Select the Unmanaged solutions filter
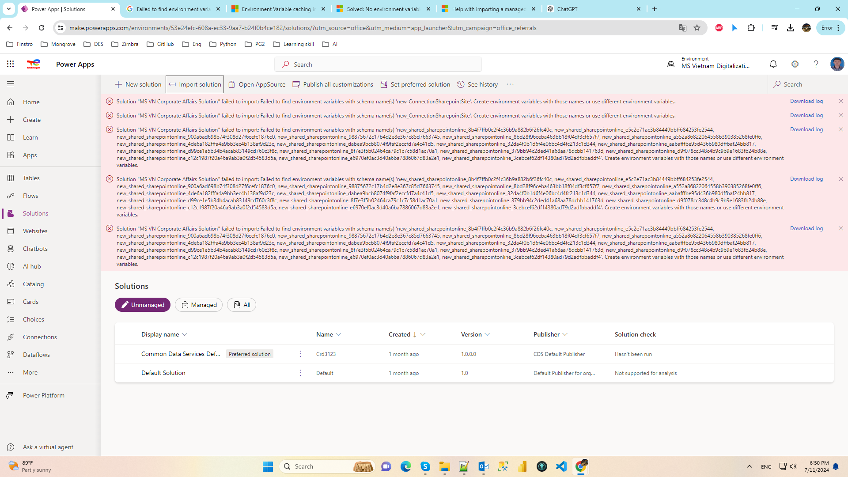The height and width of the screenshot is (477, 848). [143, 305]
